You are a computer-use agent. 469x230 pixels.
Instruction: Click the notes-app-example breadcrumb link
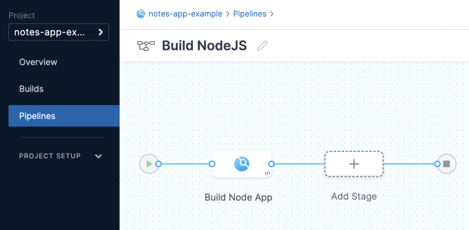point(185,13)
